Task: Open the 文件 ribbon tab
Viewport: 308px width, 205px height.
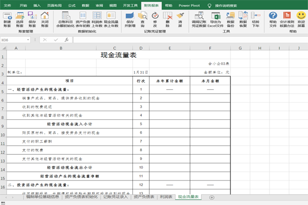Action: click(7, 6)
